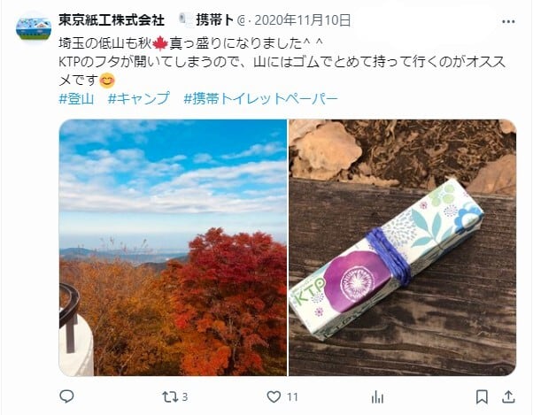Click the retweet arrows icon
Image resolution: width=533 pixels, height=415 pixels.
coord(170,396)
